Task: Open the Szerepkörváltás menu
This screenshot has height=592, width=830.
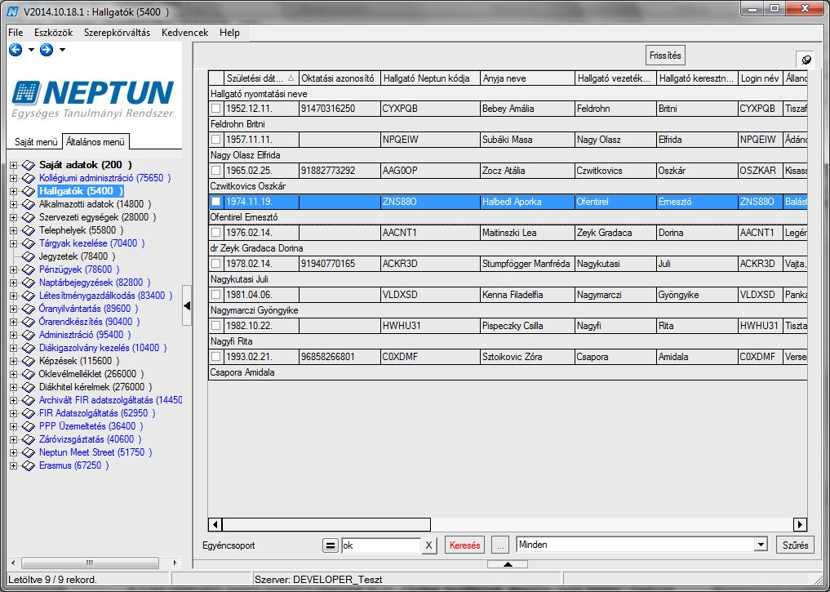Action: (117, 33)
